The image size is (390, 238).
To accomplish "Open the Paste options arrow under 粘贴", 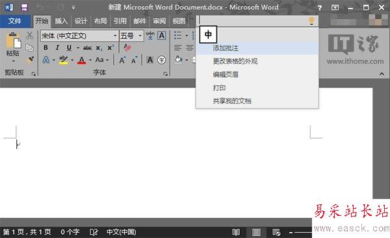I will click(13, 61).
